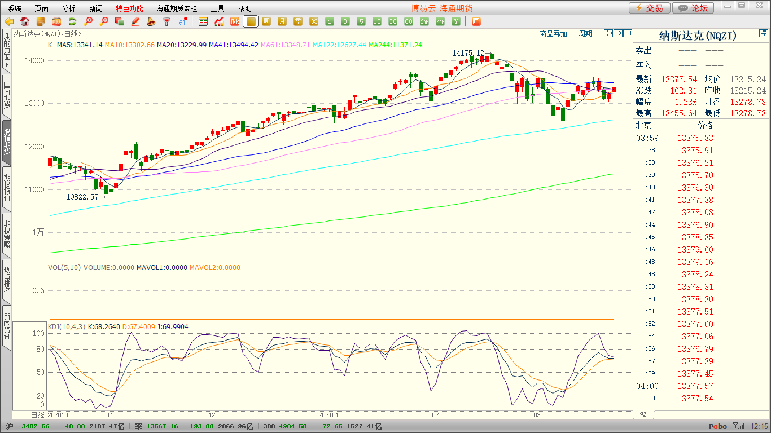Click the 深 13567.16 index in status bar
This screenshot has height=433, width=771.
(156, 426)
